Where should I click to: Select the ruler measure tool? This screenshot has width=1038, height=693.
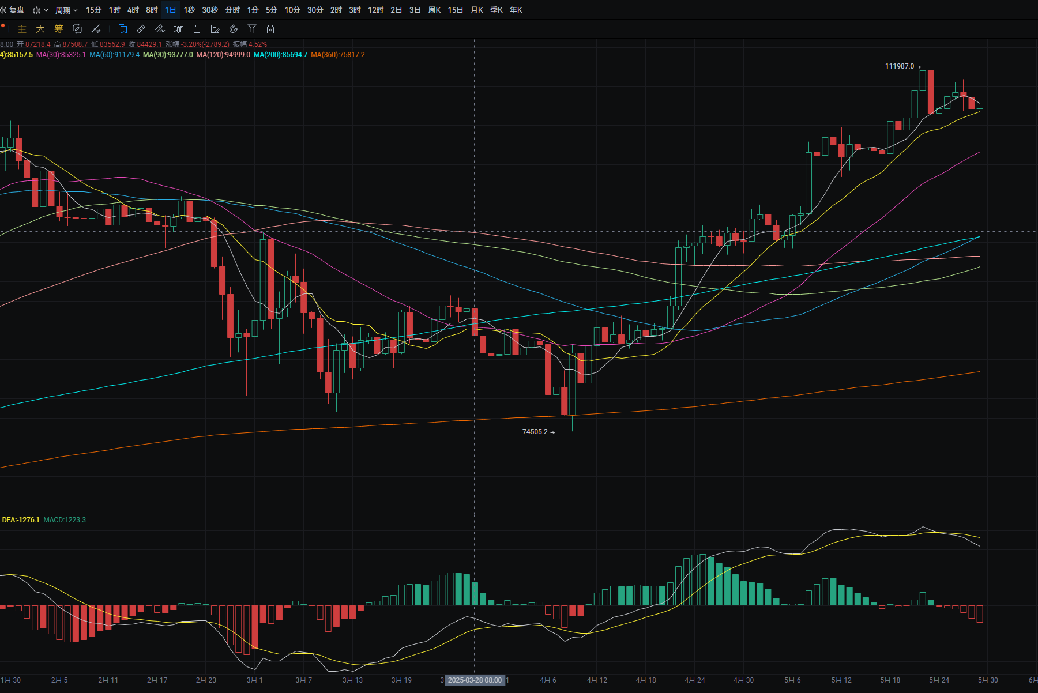[141, 29]
